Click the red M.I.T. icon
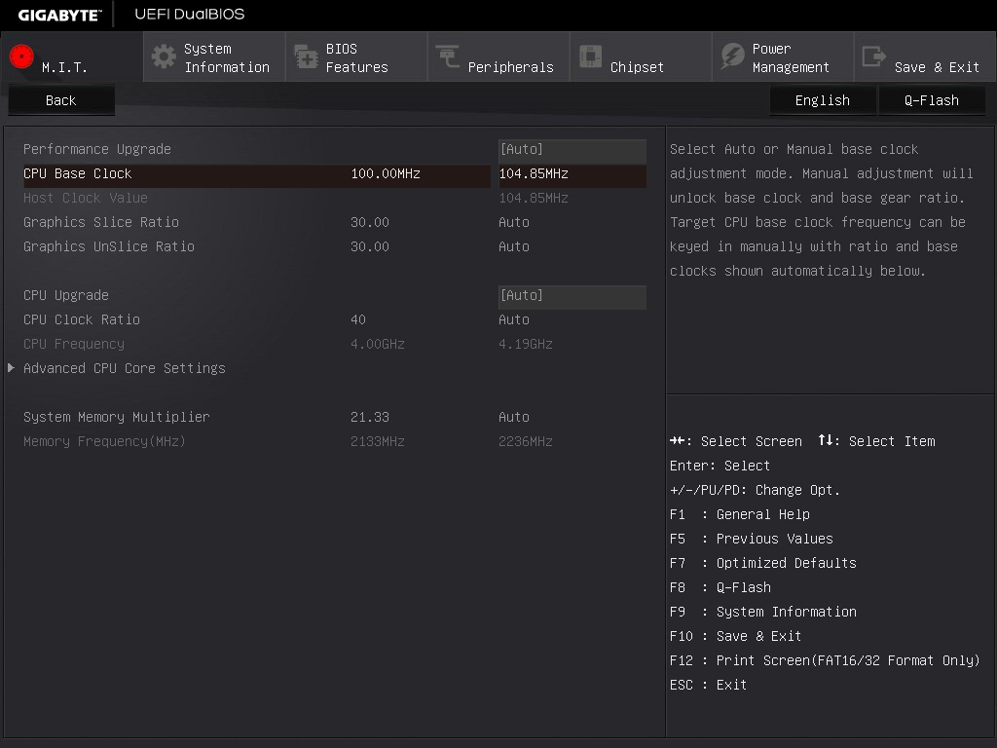This screenshot has height=748, width=997. click(21, 56)
